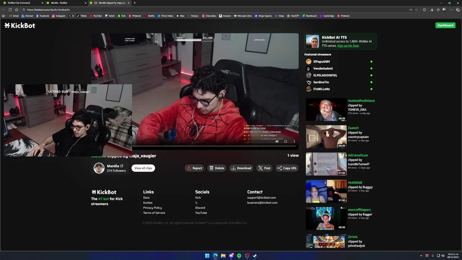Open OBS Studio from taskbar

click(247, 256)
